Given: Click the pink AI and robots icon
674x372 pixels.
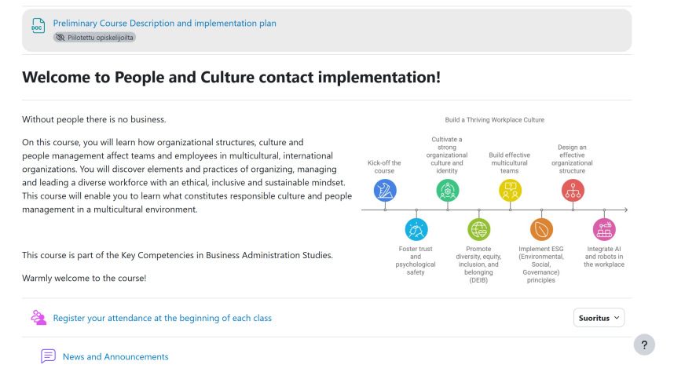Looking at the screenshot, I should pyautogui.click(x=604, y=230).
